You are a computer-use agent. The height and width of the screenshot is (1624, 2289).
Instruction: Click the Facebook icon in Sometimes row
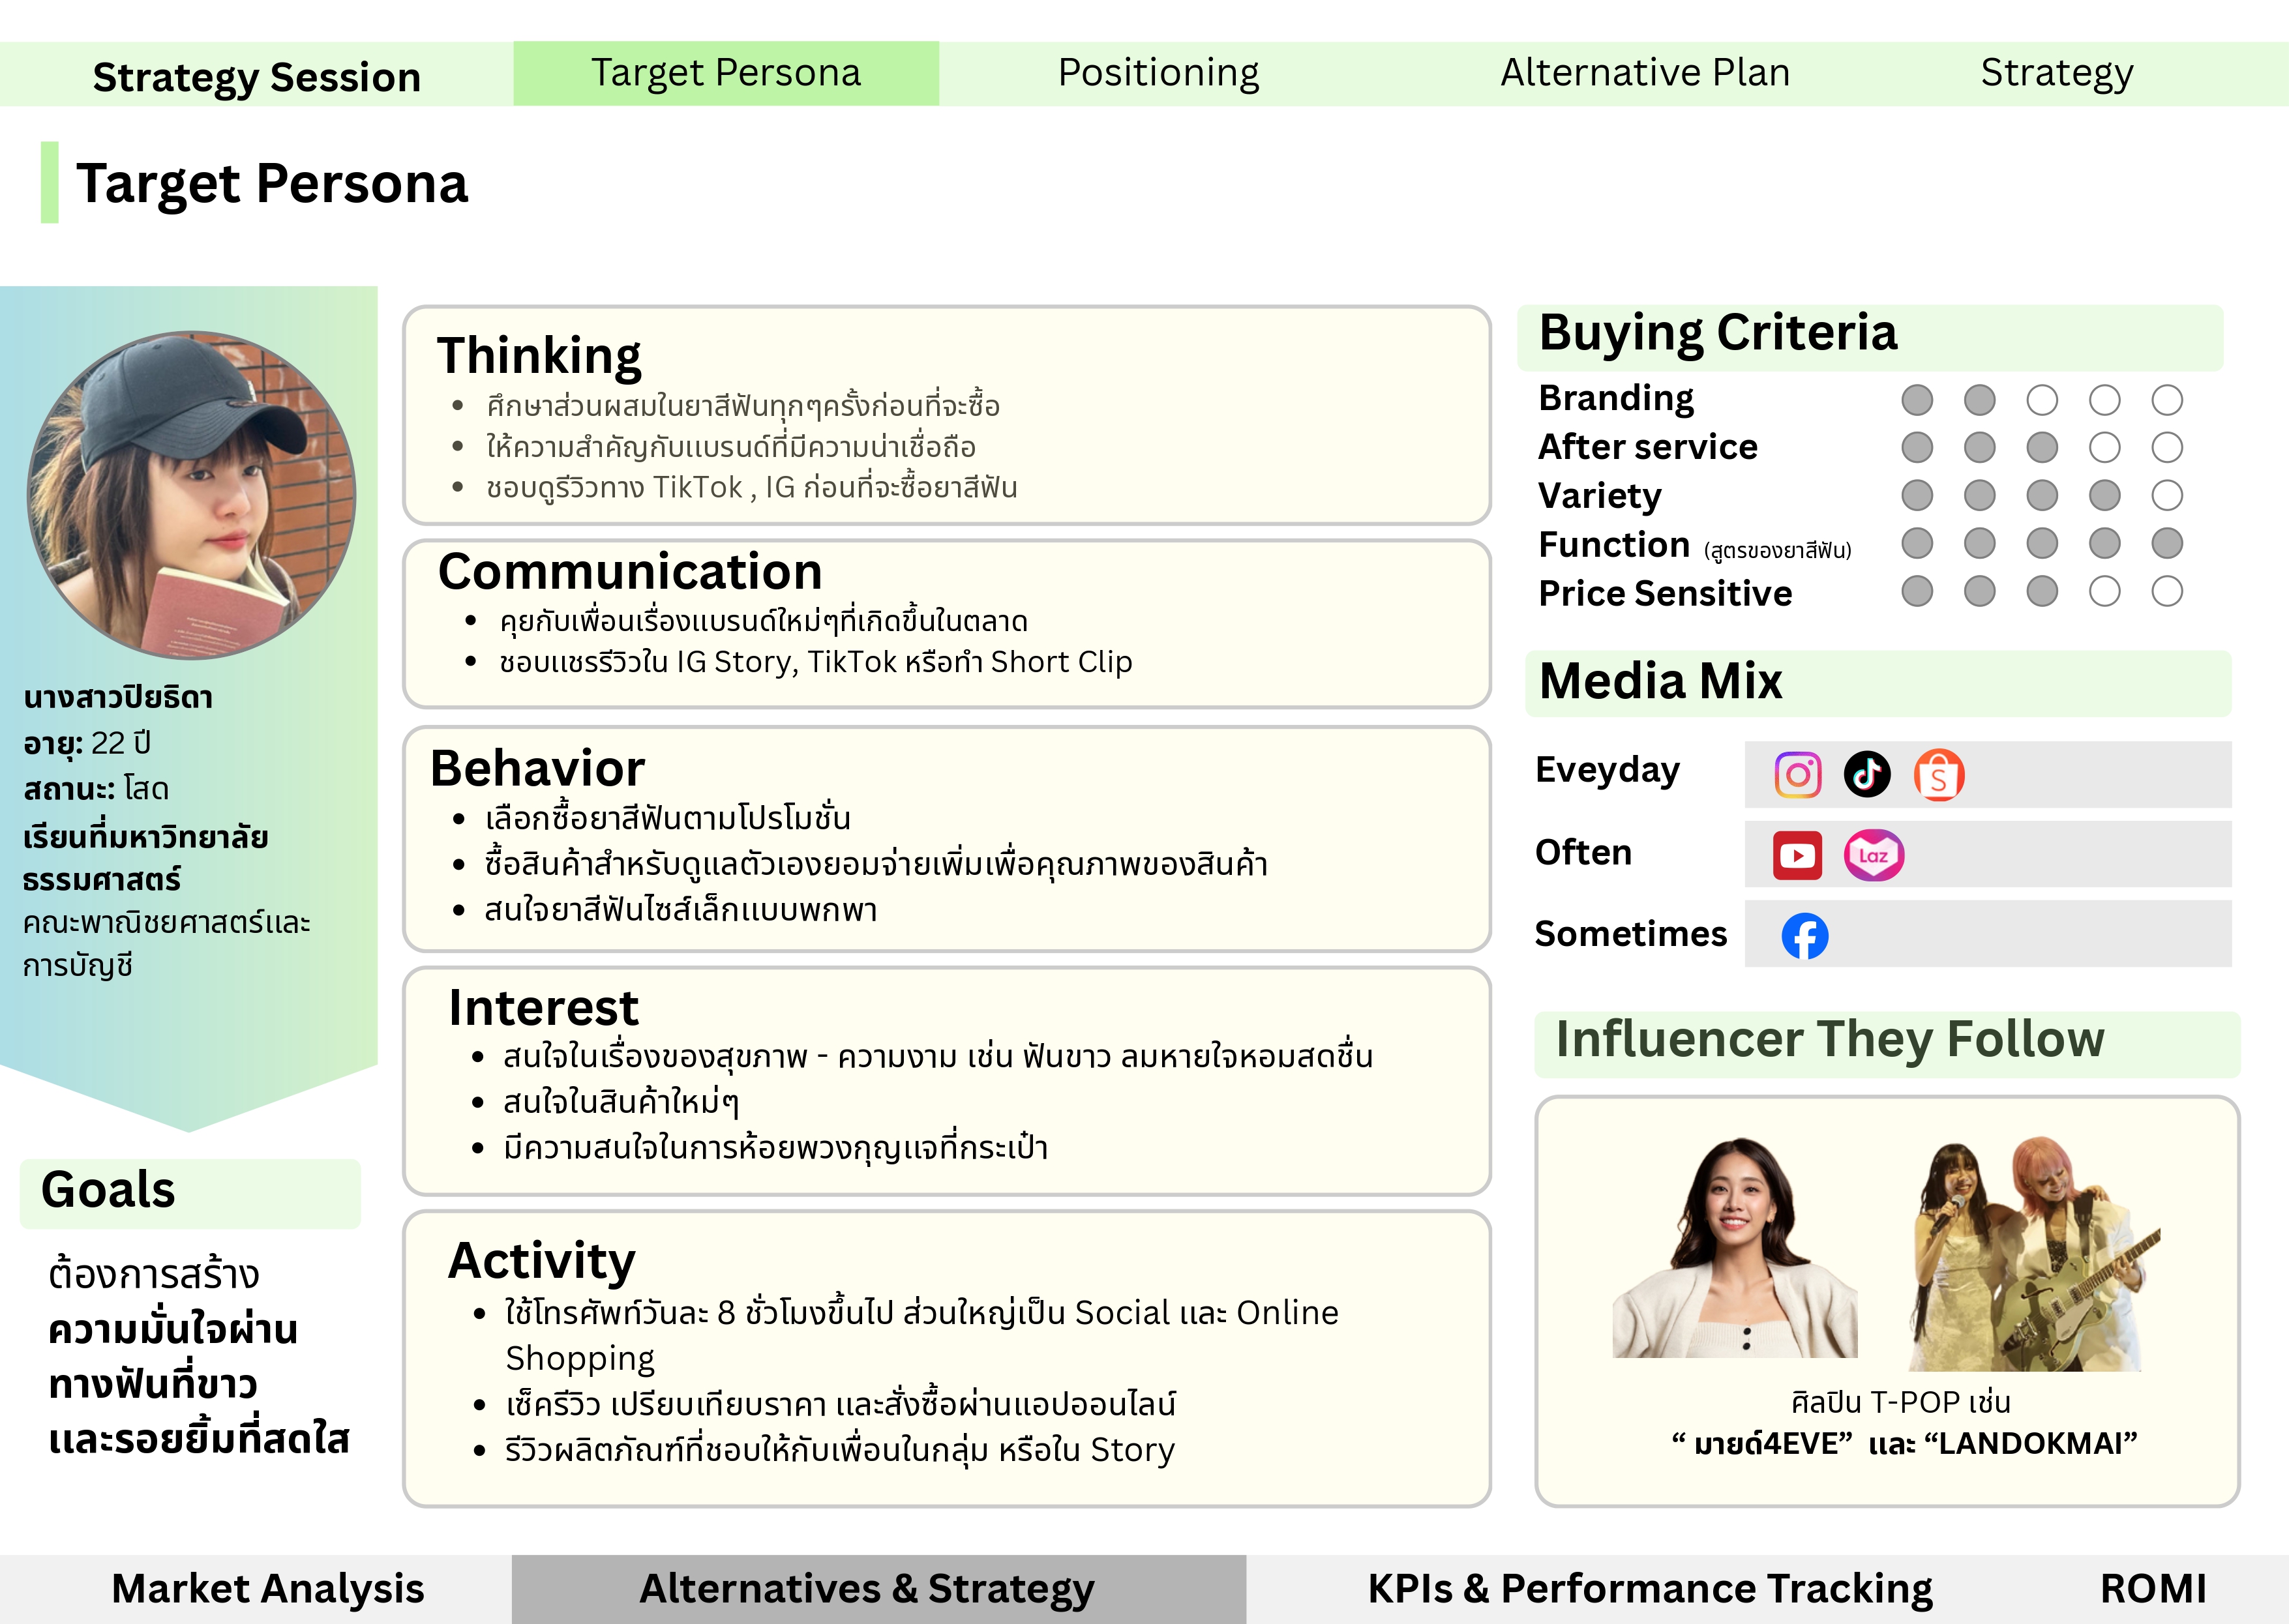tap(1805, 936)
